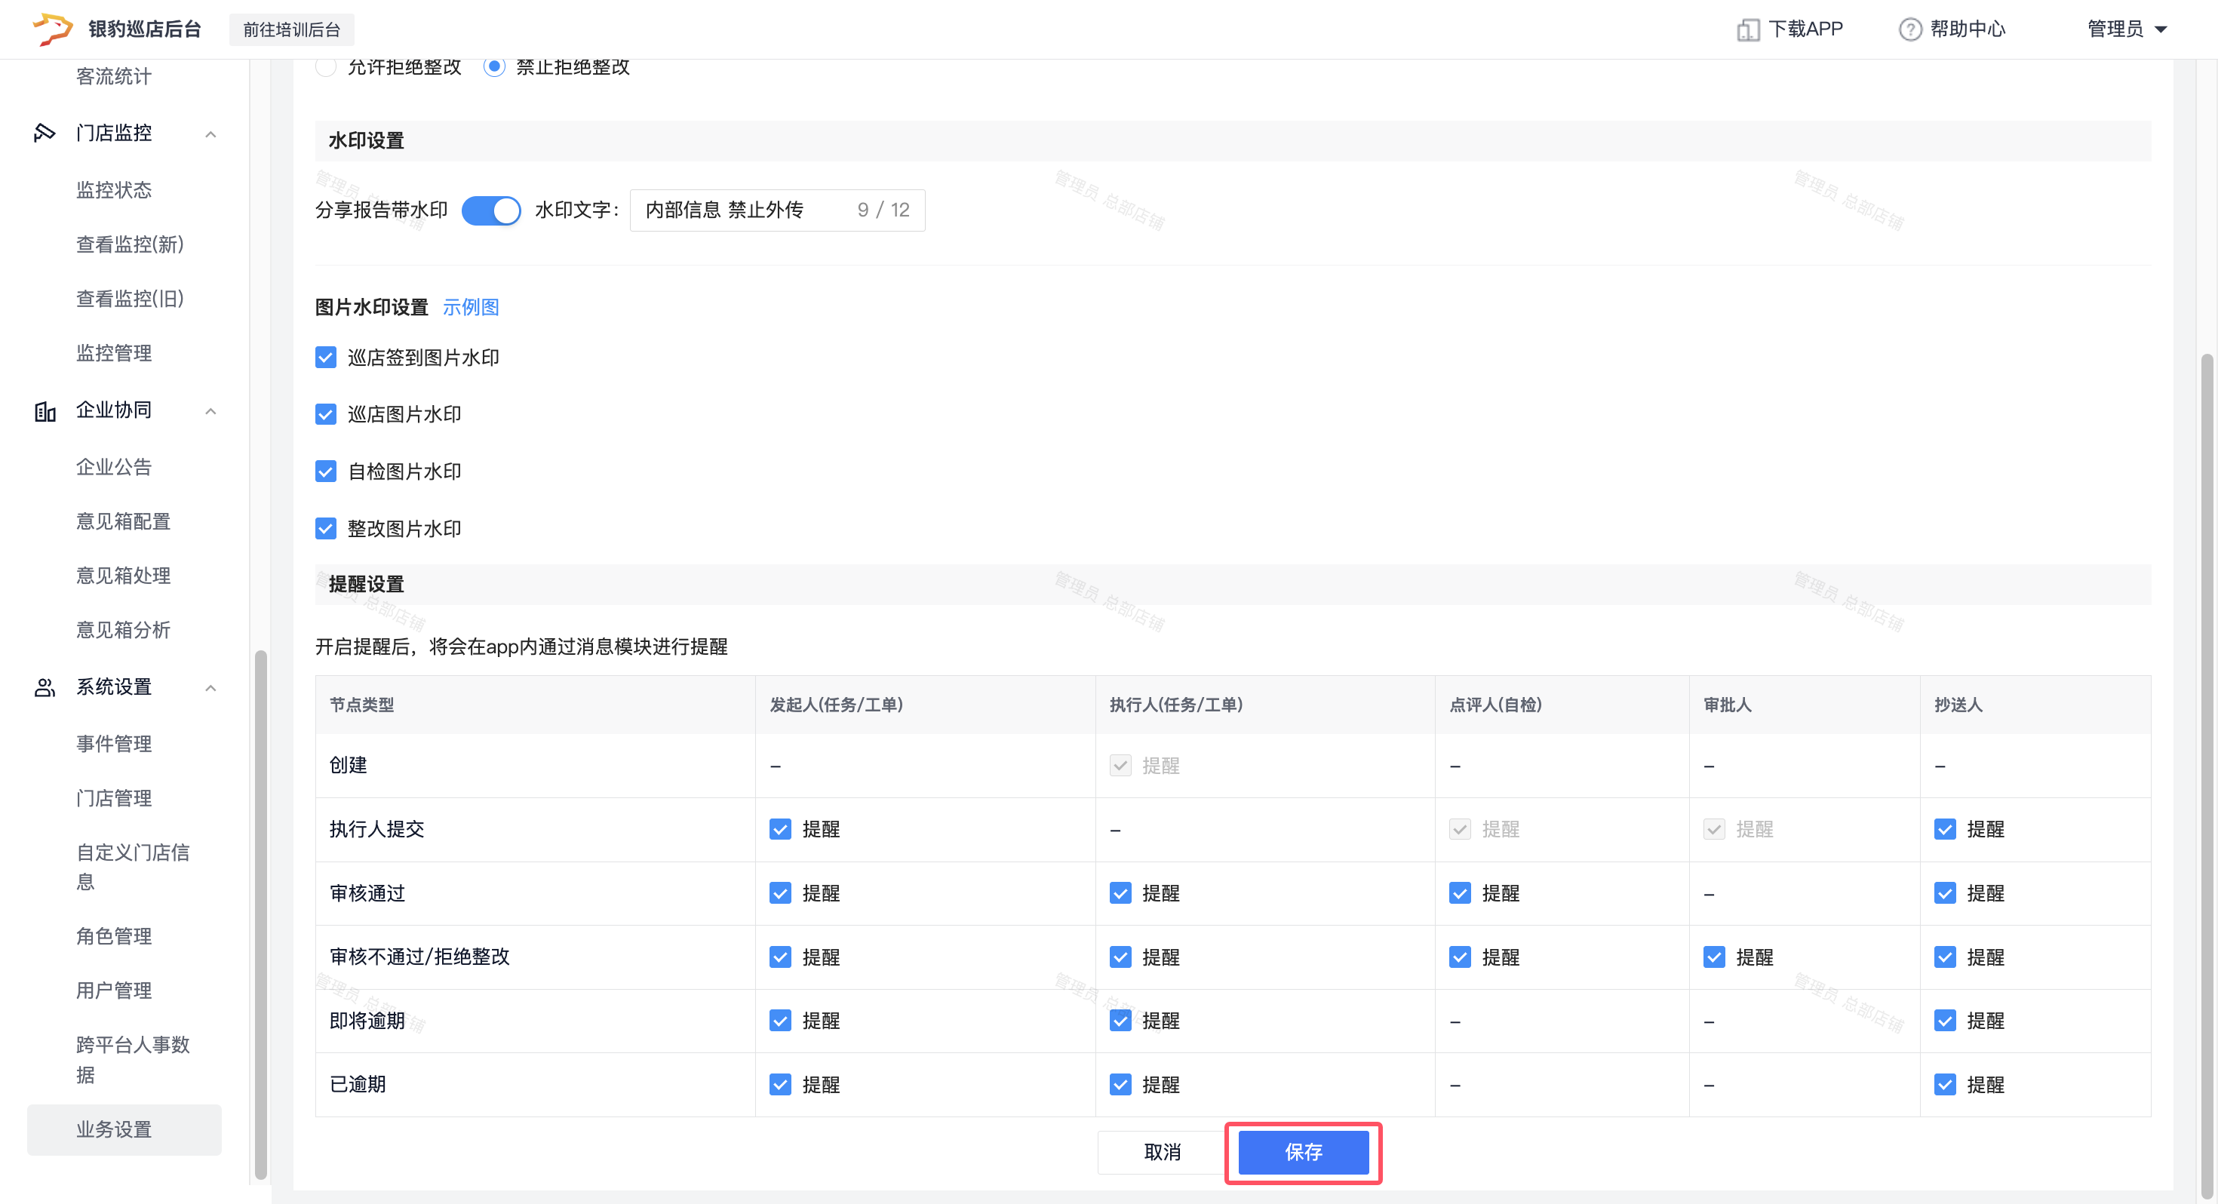Uncheck 巡店签到图片水印 checkbox

(325, 358)
